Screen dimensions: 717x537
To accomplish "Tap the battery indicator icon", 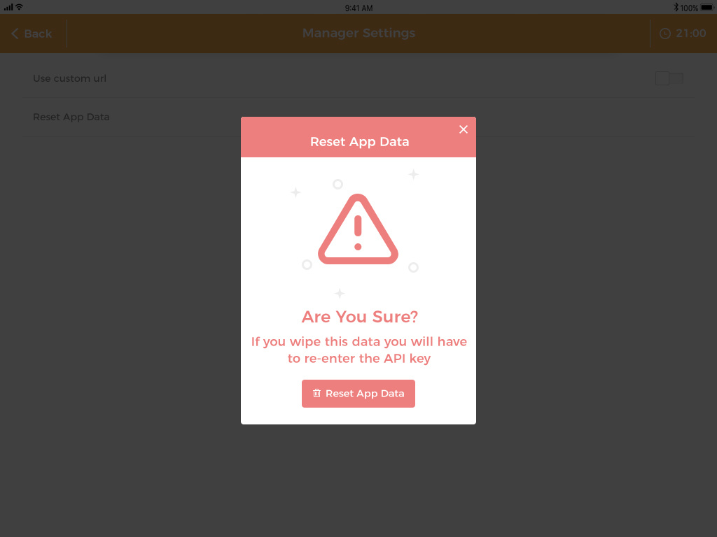I will click(706, 7).
